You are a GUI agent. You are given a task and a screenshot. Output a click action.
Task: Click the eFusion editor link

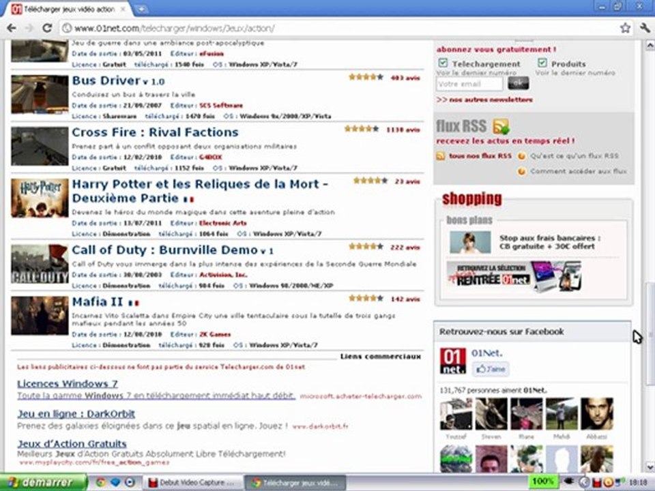click(x=212, y=54)
